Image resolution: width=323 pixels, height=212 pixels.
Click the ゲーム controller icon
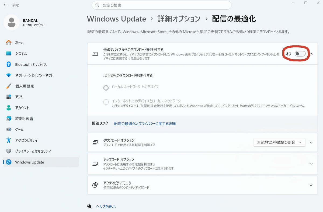[x=9, y=129]
